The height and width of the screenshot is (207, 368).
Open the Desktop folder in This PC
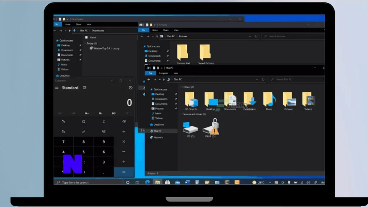pos(211,101)
